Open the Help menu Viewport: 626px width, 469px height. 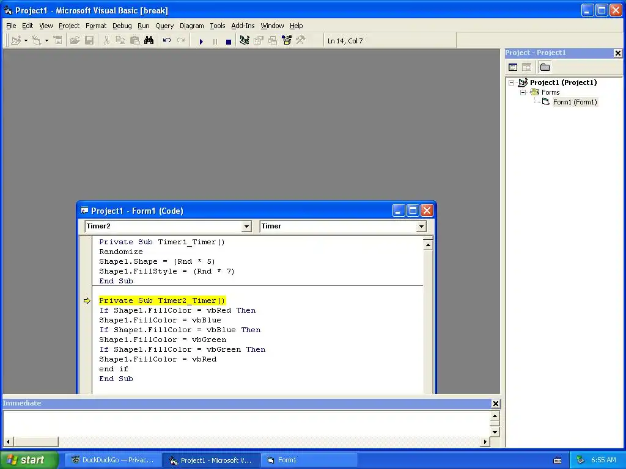click(296, 26)
